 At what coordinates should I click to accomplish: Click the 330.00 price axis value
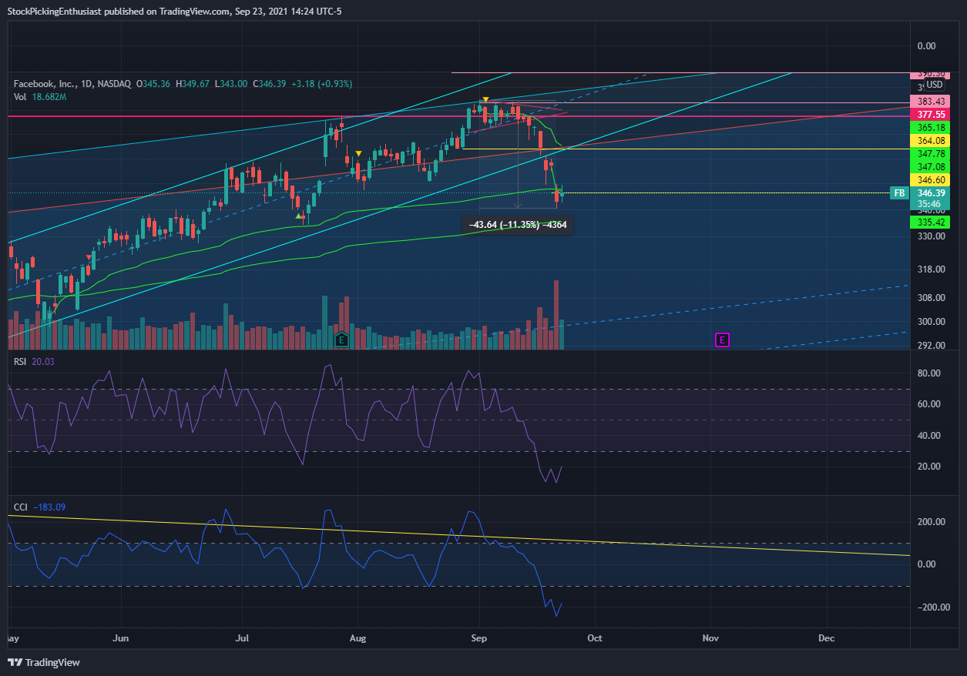coord(932,236)
